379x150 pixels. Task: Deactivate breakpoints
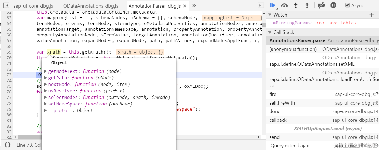pos(322,5)
